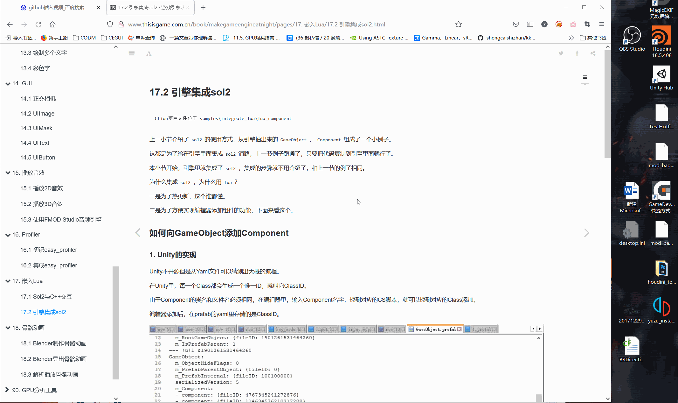Toggle the sidebar table of contents icon
This screenshot has width=678, height=403.
click(131, 53)
